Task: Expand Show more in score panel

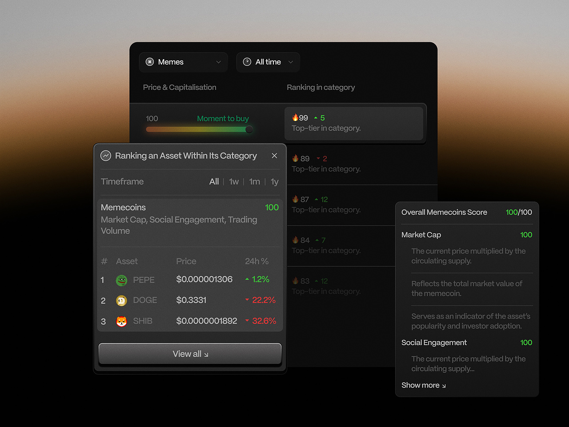Action: (x=423, y=385)
